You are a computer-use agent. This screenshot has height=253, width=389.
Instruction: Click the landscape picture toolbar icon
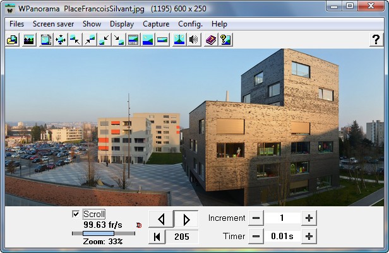point(28,40)
